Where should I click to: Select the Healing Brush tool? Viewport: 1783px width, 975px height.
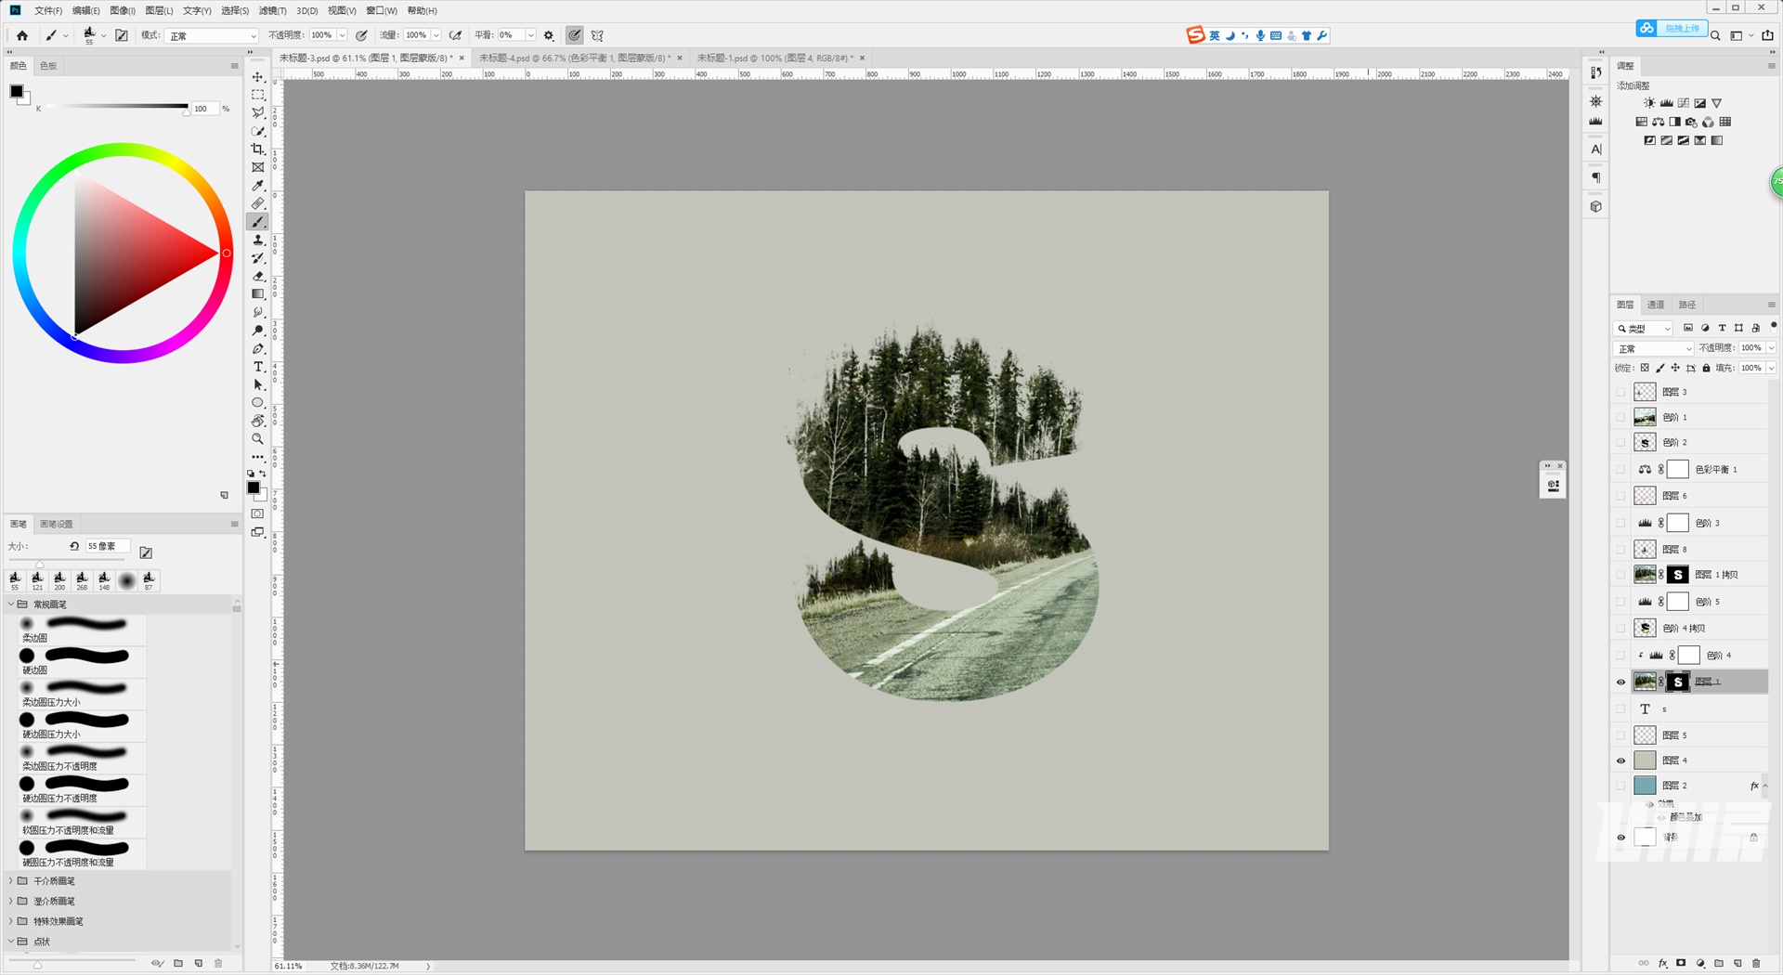pos(258,203)
